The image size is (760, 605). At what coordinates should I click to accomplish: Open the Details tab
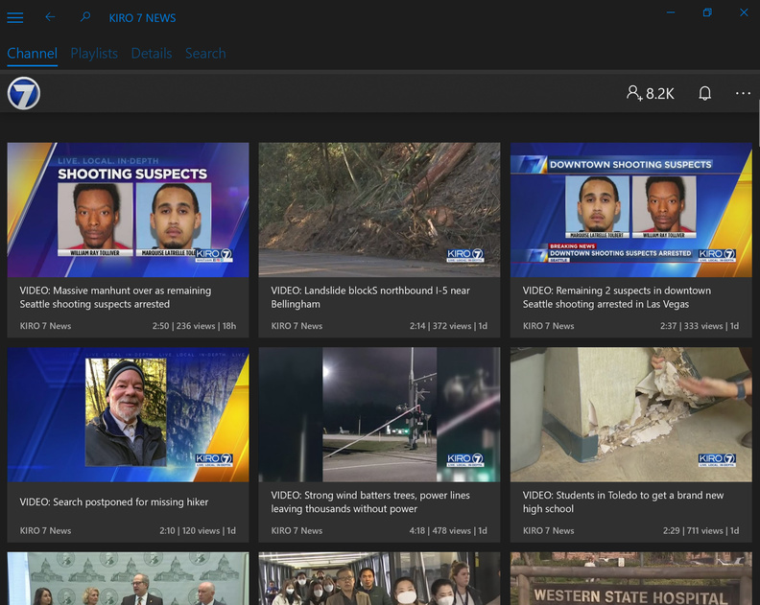(152, 54)
